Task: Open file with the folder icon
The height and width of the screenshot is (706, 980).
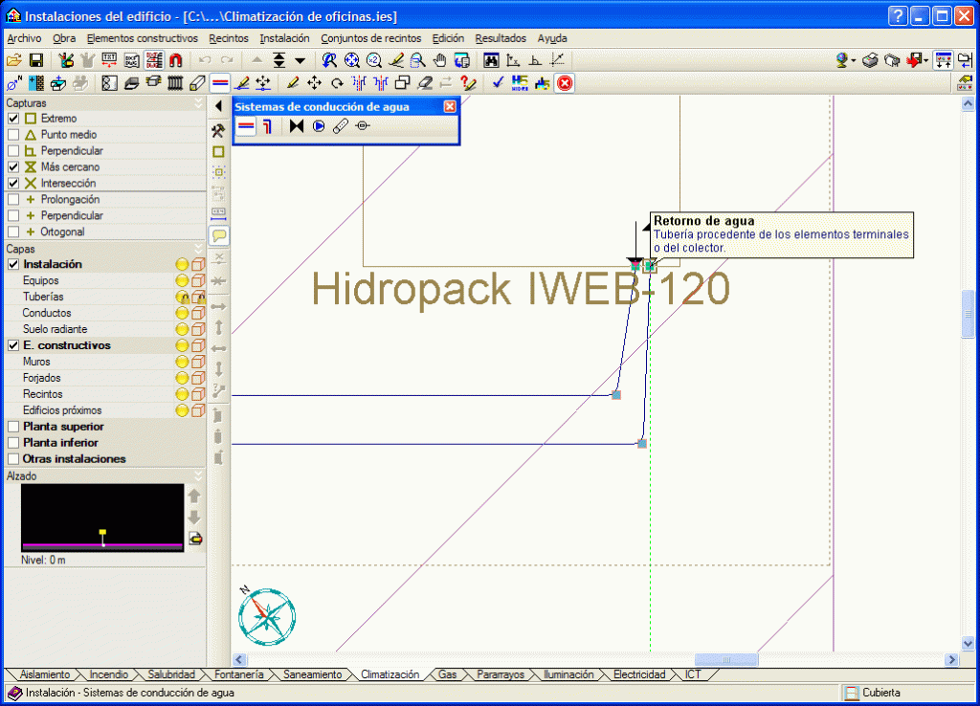Action: (13, 60)
